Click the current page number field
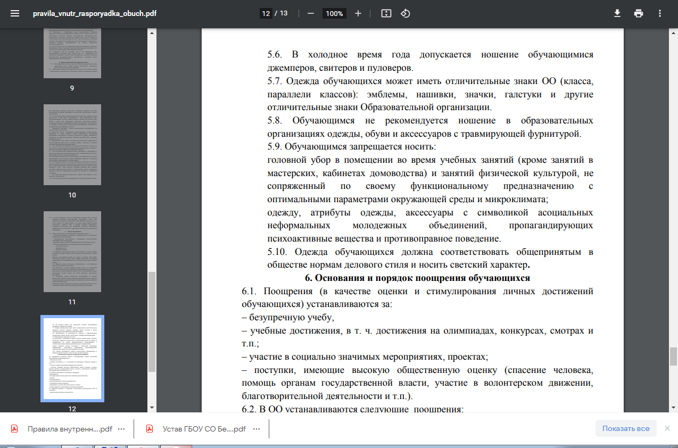The image size is (678, 448). (266, 13)
